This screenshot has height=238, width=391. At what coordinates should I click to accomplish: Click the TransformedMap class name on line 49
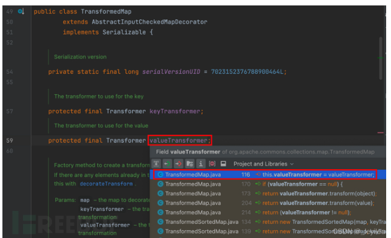coord(106,11)
